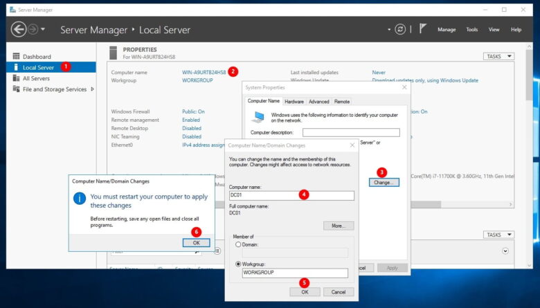This screenshot has height=308, width=540.
Task: Click OK in Computer Name/Domain Changes
Action: tap(305, 292)
